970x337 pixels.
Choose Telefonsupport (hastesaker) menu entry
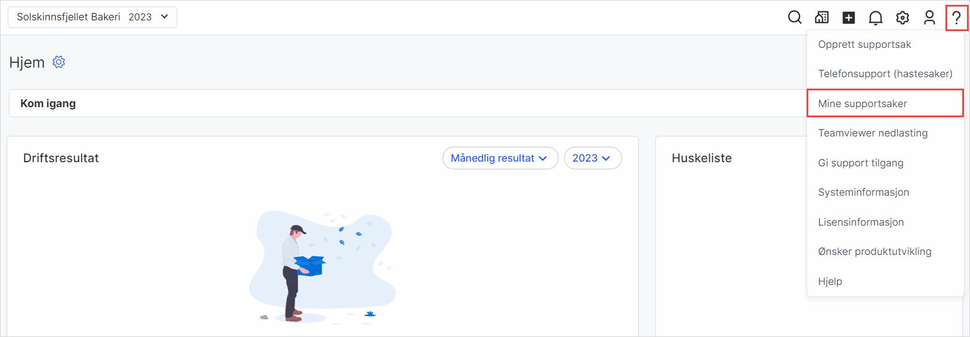click(x=884, y=74)
